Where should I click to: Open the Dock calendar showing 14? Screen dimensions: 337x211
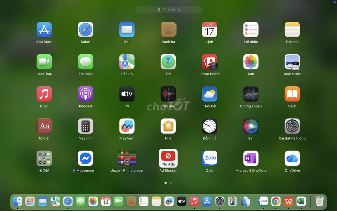(106, 201)
